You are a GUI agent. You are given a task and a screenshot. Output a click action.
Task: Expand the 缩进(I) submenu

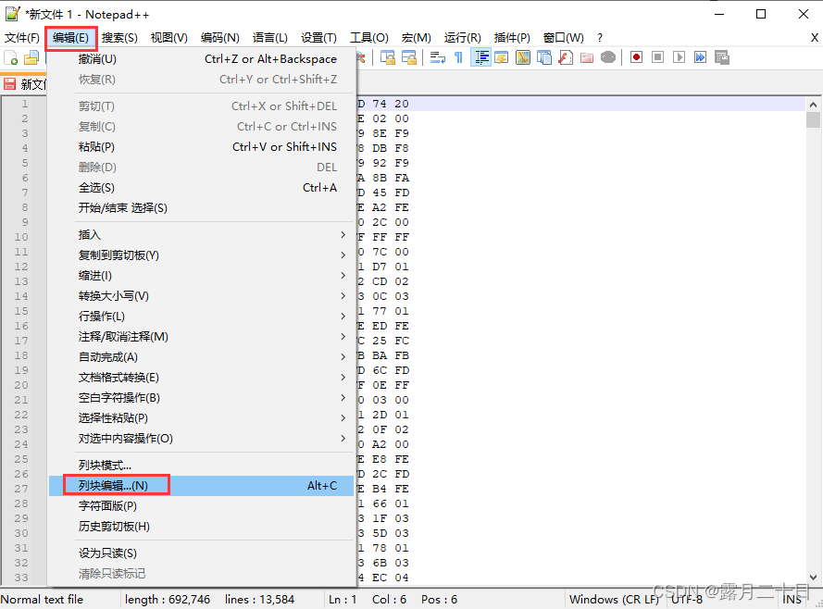(202, 276)
